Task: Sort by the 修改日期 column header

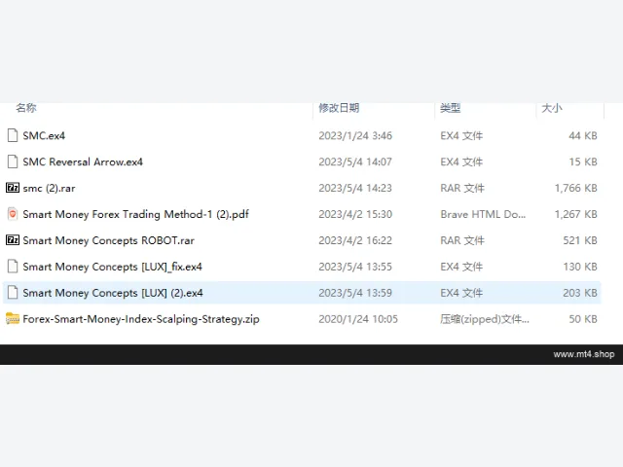Action: 339,108
